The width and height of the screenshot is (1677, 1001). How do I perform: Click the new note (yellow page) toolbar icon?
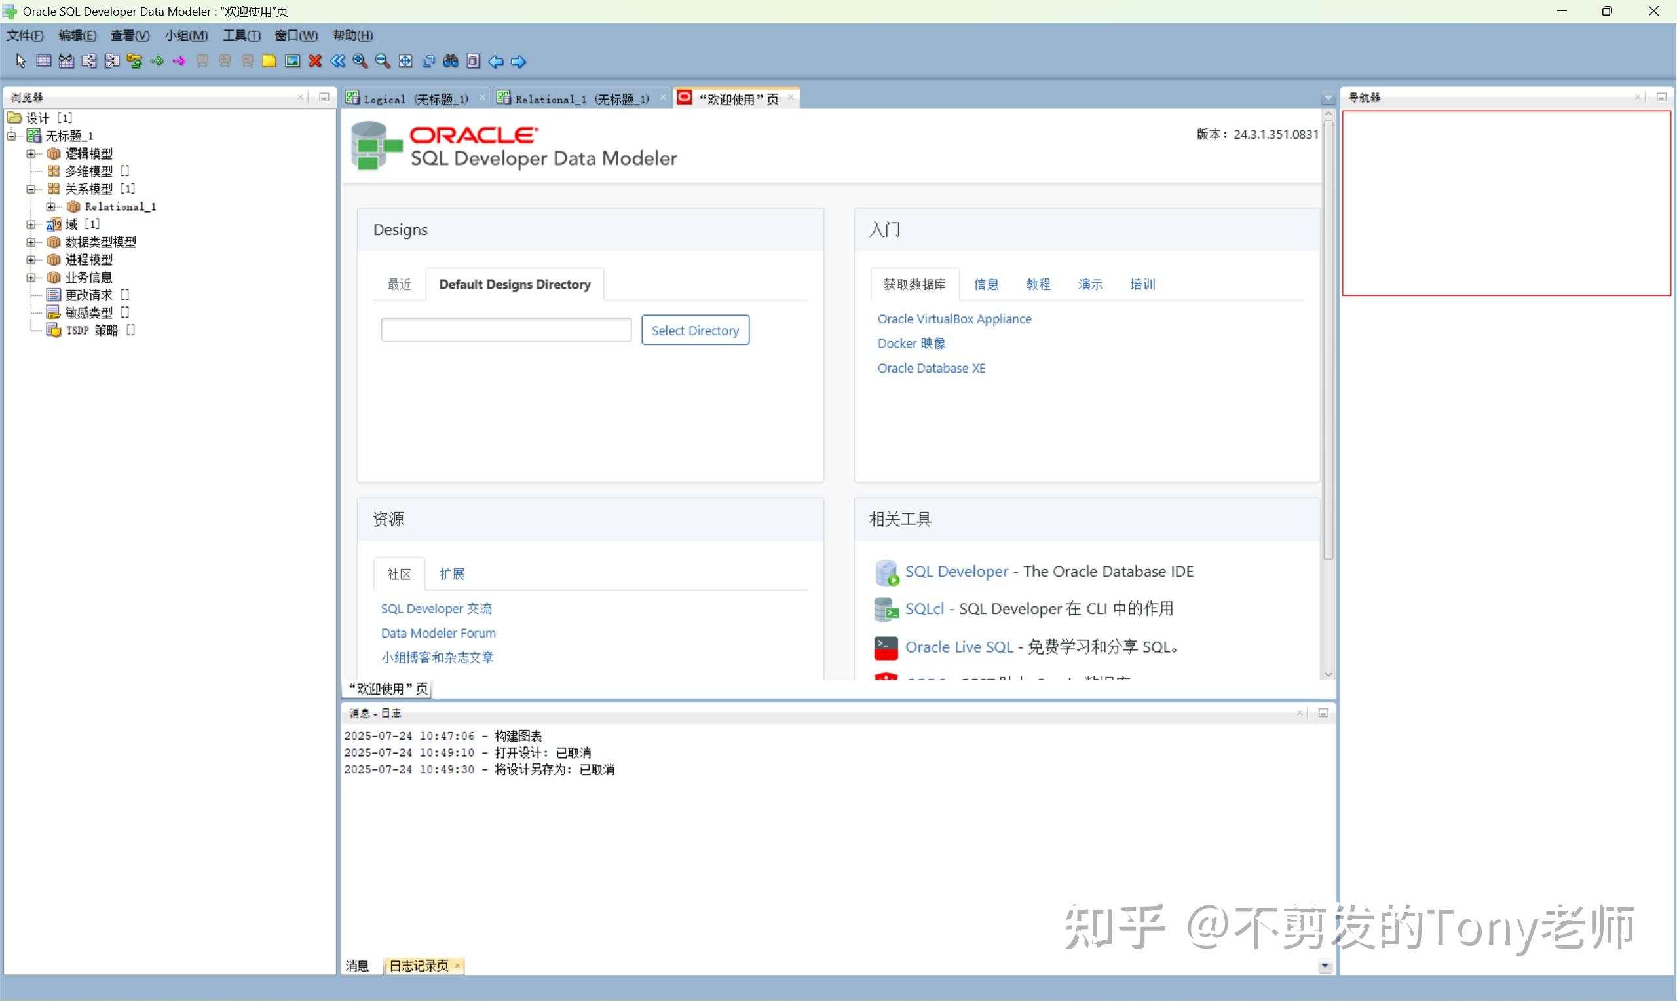point(269,61)
